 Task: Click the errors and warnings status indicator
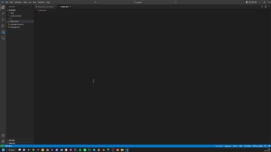(x=8, y=146)
